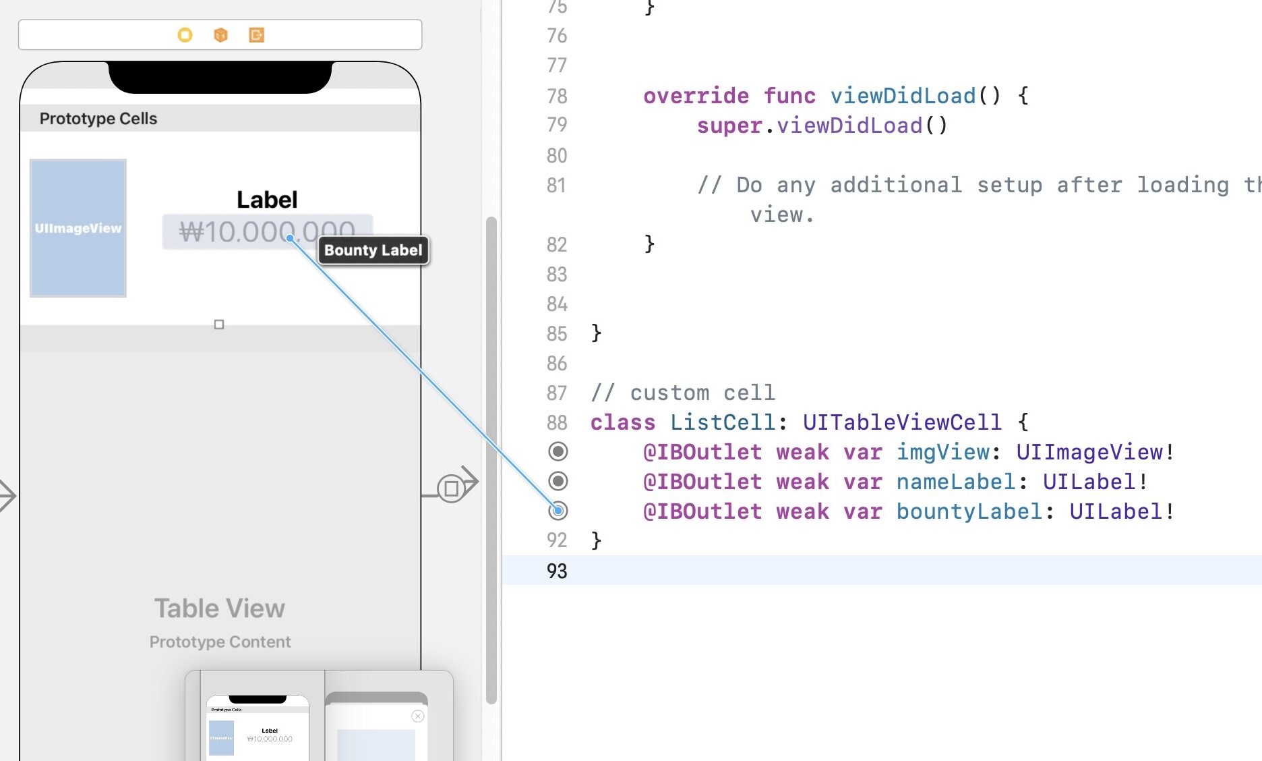1262x761 pixels.
Task: Click the storyboard canvas vertical scrollbar
Action: tap(491, 459)
